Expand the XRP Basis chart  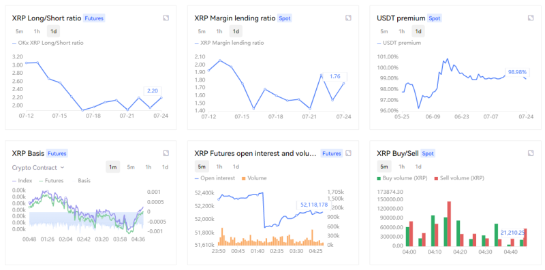166,153
